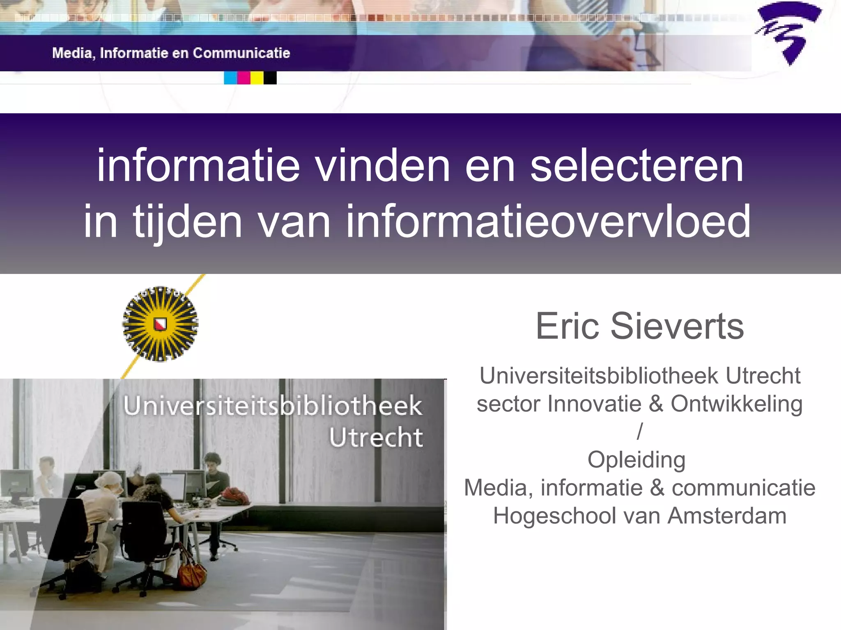Click the black color square
This screenshot has width=841, height=630.
[x=270, y=78]
